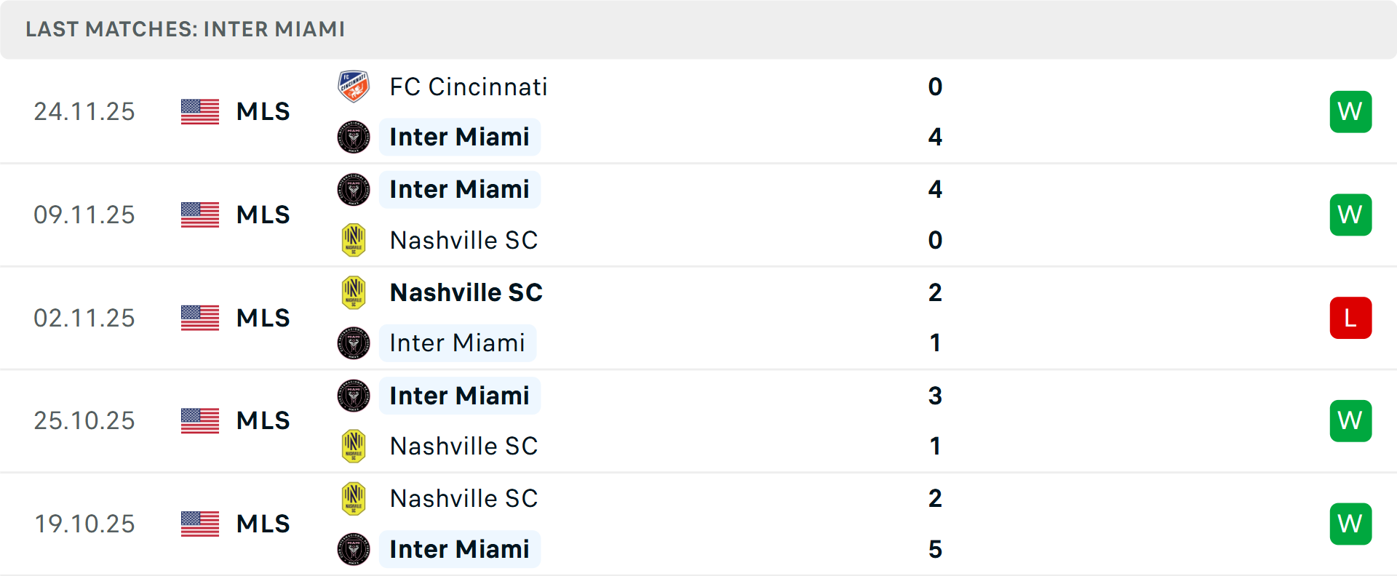Open FC Cincinnati team link
Image resolution: width=1397 pixels, height=576 pixels.
[x=468, y=87]
